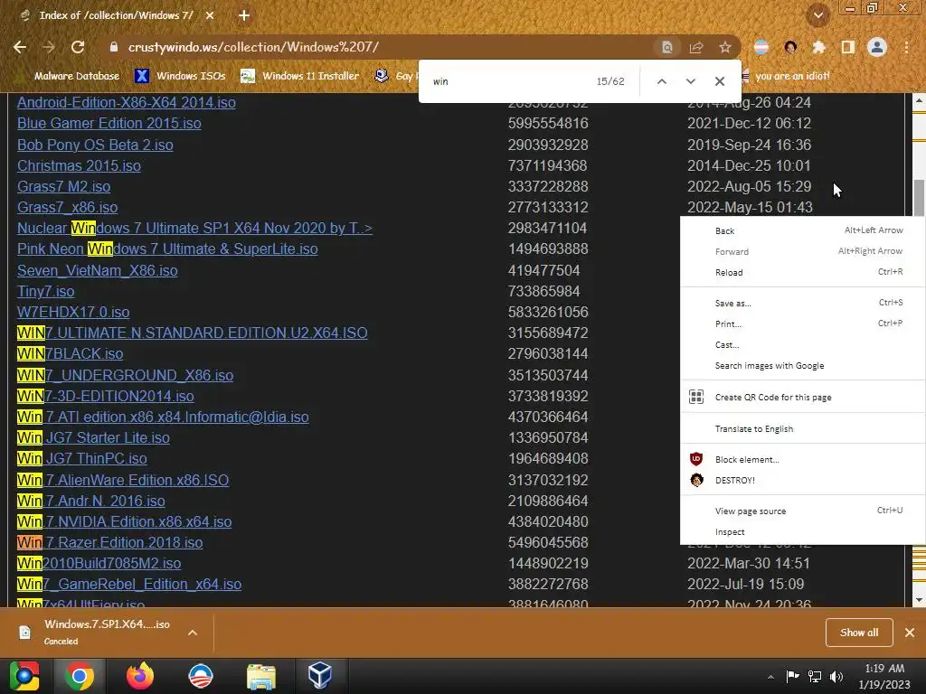
Task: Open the profile avatar button
Action: (x=877, y=47)
